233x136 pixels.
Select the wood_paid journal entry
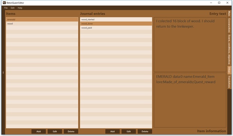[x=116, y=28]
